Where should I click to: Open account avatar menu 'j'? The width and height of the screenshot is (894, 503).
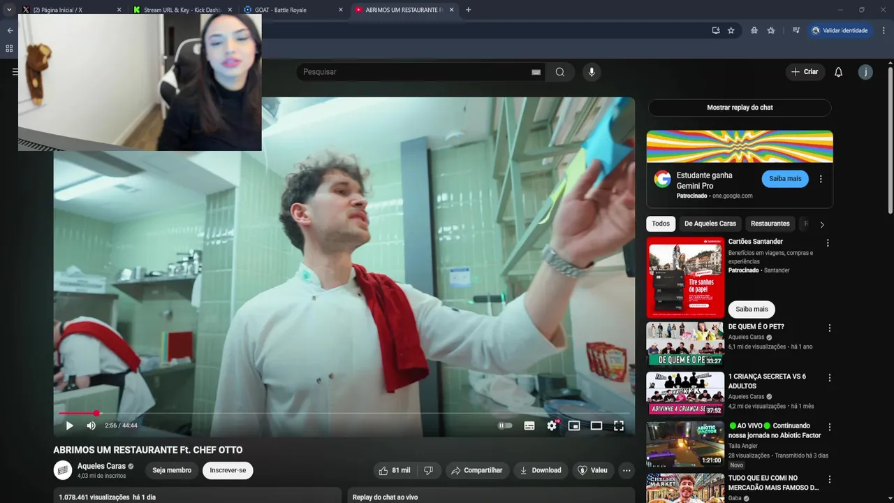pos(865,72)
